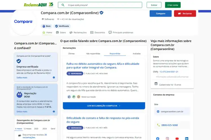
Task: Open the company YouTube channel
Action: tap(177, 139)
